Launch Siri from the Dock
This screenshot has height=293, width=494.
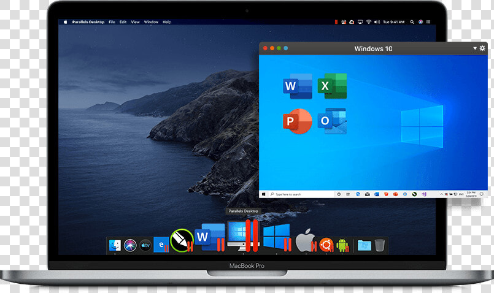point(130,245)
